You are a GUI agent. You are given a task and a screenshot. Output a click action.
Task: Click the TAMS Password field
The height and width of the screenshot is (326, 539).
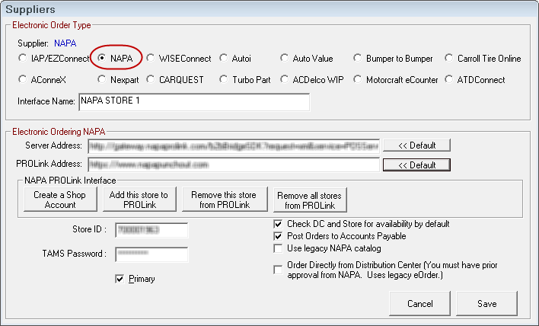pyautogui.click(x=151, y=255)
